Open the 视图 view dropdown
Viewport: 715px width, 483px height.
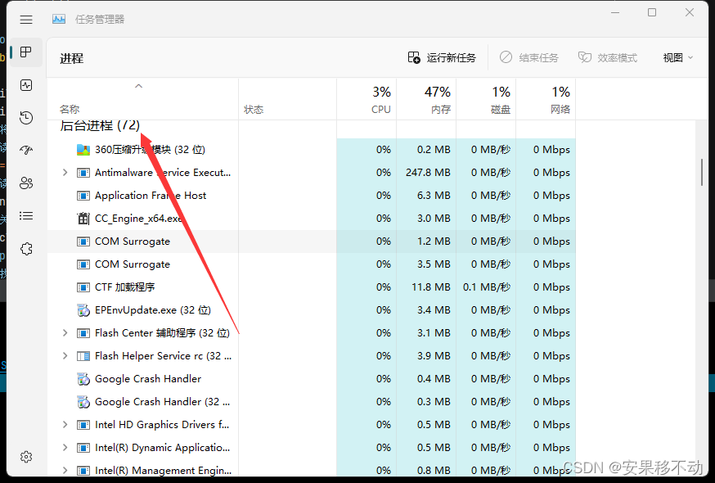[x=677, y=58]
